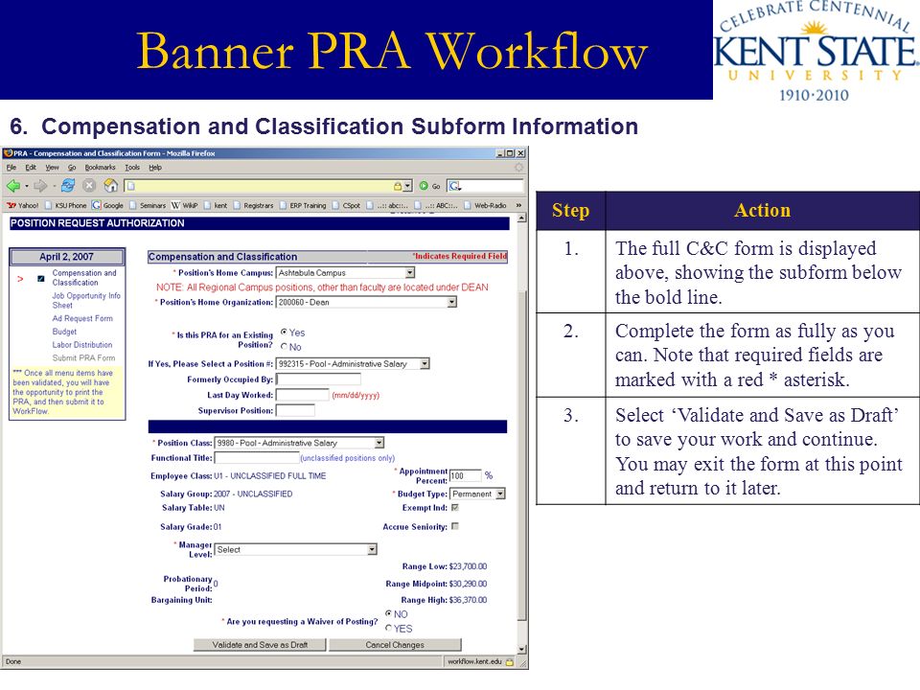This screenshot has width=920, height=690.
Task: Click the Appointment Percent field
Action: click(x=466, y=476)
